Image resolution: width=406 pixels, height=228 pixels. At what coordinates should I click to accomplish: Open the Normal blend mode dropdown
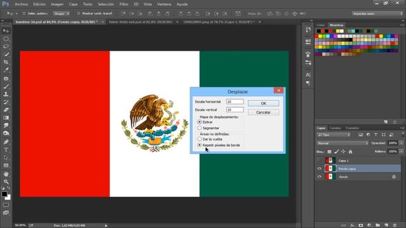coord(343,143)
